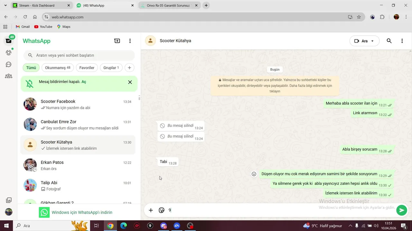Reload the browser page
Image resolution: width=412 pixels, height=231 pixels.
coord(25,17)
